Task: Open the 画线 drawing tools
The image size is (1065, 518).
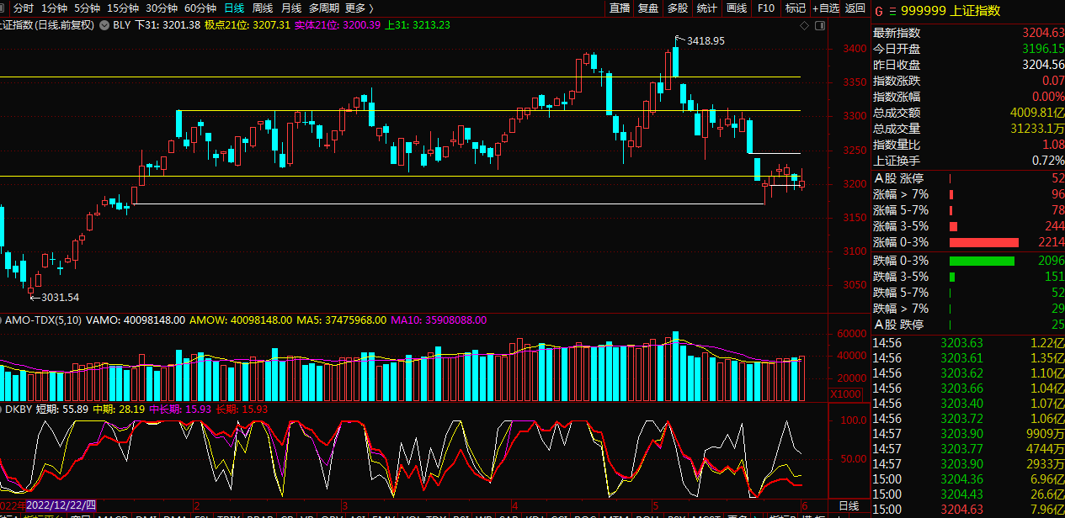Action: point(737,8)
